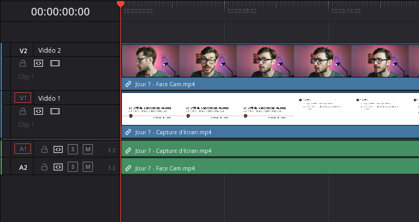This screenshot has height=222, width=419.
Task: Click the 00:00:16:00 ruler mark
Action: [346, 11]
